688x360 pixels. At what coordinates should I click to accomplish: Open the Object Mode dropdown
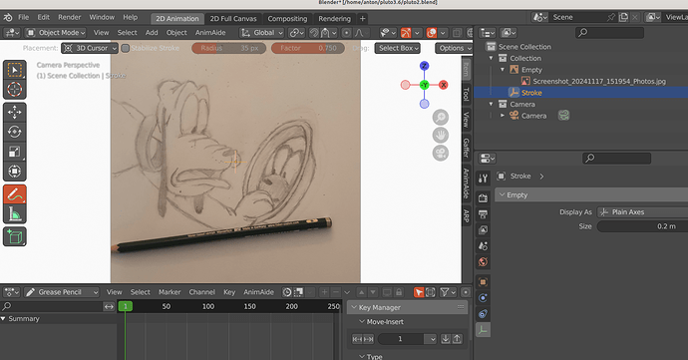point(55,33)
